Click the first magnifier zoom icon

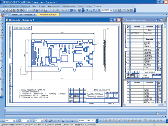pyautogui.click(x=87, y=10)
